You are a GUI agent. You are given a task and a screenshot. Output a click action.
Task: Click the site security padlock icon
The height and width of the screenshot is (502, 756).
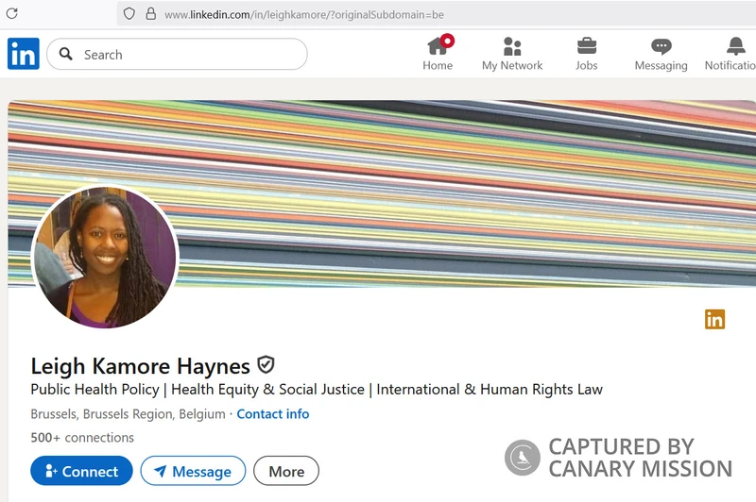pos(151,13)
